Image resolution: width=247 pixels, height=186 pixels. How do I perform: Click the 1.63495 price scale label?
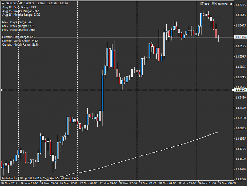pyautogui.click(x=241, y=25)
